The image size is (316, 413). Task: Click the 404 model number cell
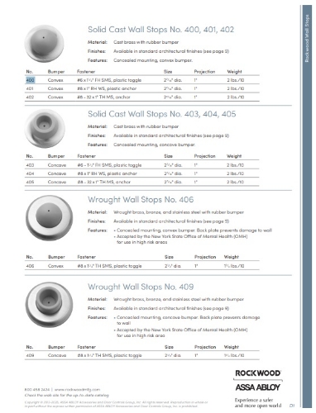30,173
